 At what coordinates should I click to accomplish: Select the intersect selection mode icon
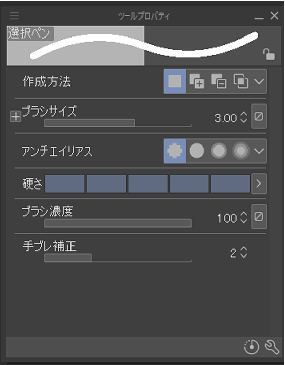(241, 81)
